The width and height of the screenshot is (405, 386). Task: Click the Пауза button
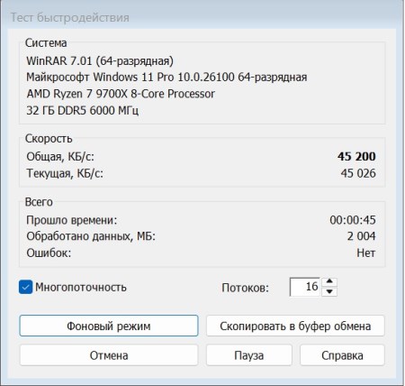(x=249, y=355)
